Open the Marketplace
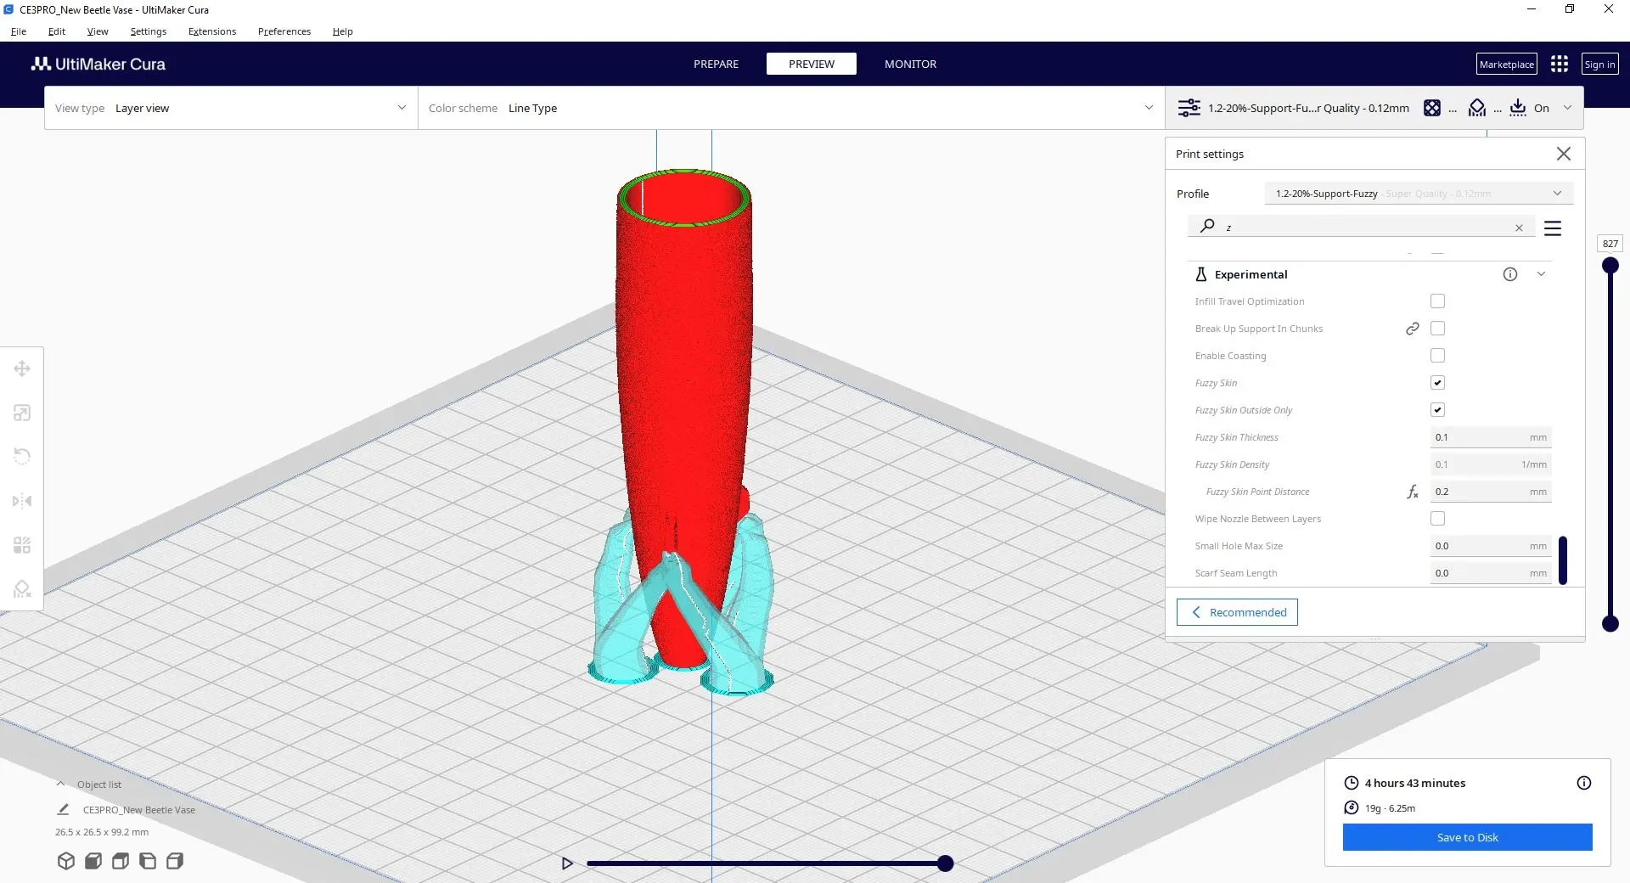Image resolution: width=1630 pixels, height=883 pixels. pyautogui.click(x=1507, y=64)
